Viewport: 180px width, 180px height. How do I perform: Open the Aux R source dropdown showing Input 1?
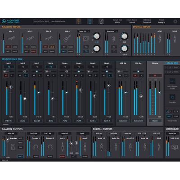tap(83, 133)
